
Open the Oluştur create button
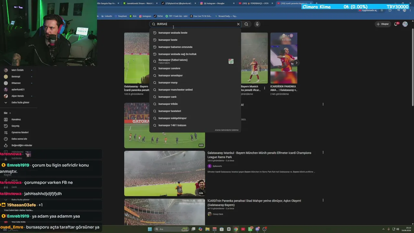pyautogui.click(x=382, y=24)
